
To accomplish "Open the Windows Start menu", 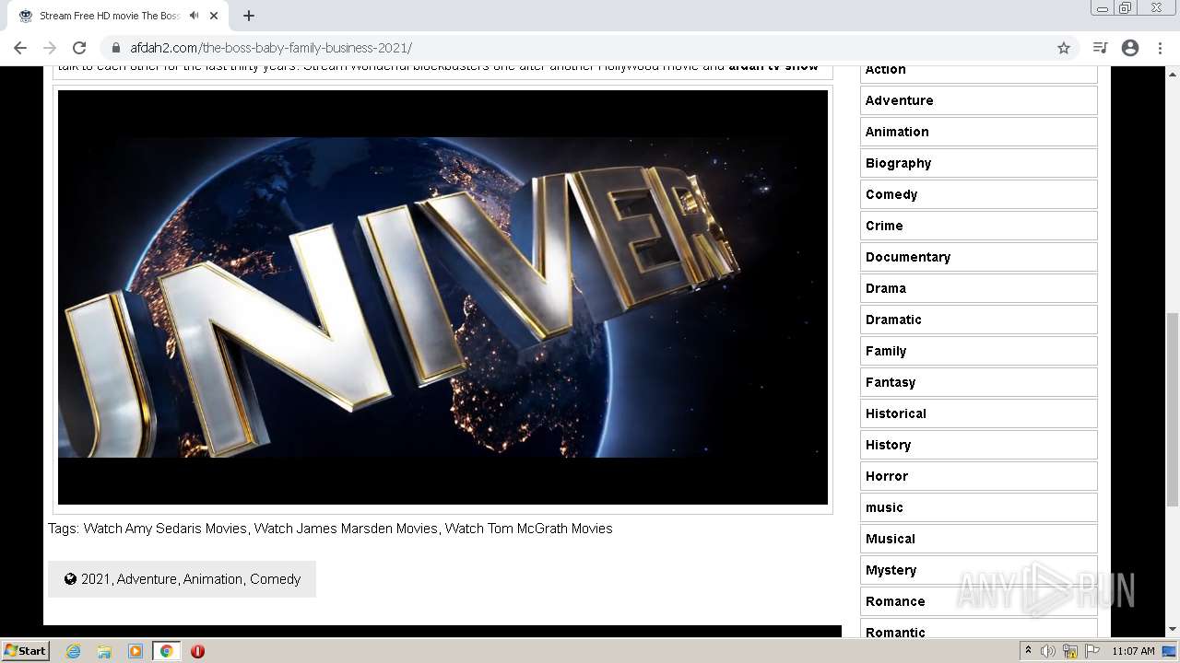I will (26, 651).
